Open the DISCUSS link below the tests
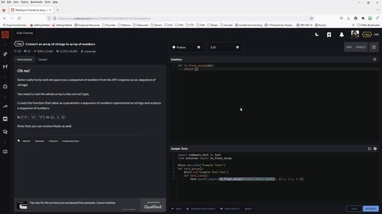 (230, 209)
